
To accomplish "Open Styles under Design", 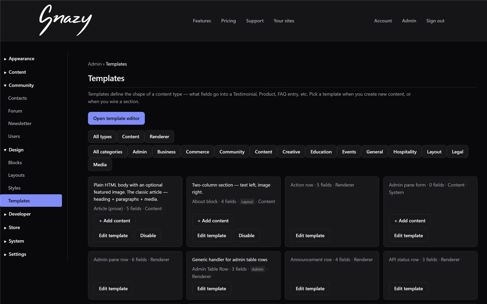I will coord(14,188).
